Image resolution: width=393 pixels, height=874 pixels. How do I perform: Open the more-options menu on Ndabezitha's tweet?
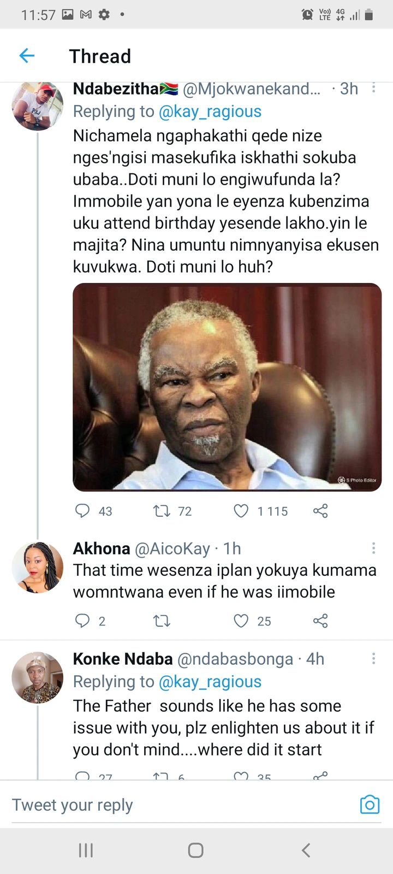373,88
